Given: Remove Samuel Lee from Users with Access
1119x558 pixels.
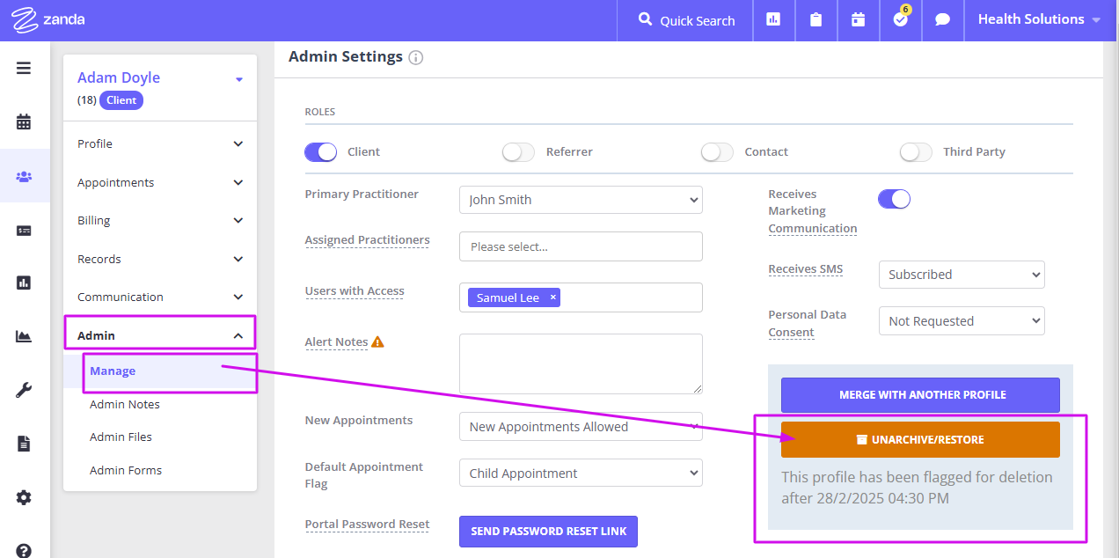Looking at the screenshot, I should click(x=552, y=297).
